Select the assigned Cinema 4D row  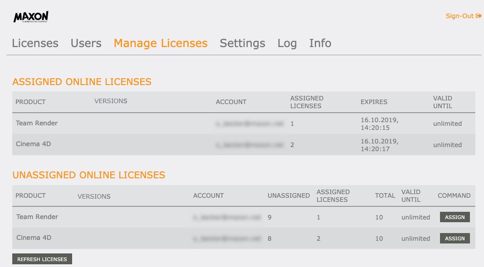[244, 145]
